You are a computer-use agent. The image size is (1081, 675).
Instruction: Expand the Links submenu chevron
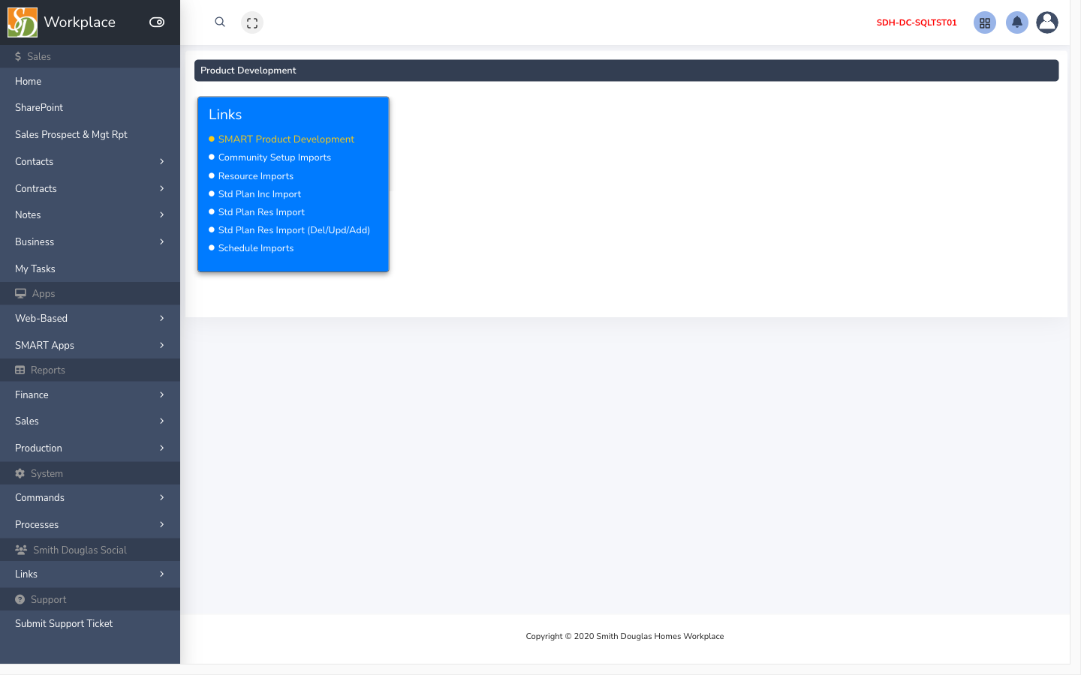[161, 574]
